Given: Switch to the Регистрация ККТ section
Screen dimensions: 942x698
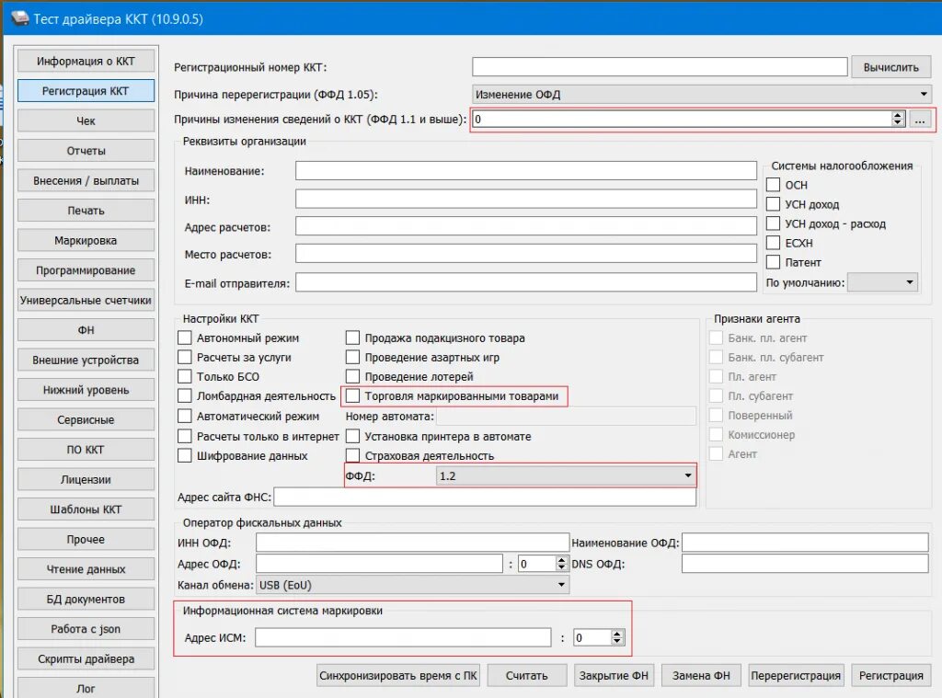Looking at the screenshot, I should pos(86,91).
